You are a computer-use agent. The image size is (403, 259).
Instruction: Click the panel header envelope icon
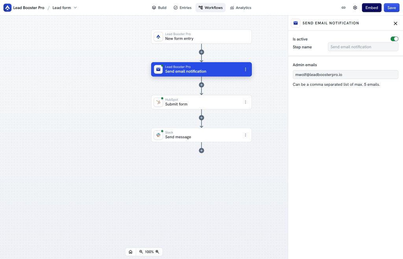tap(296, 23)
